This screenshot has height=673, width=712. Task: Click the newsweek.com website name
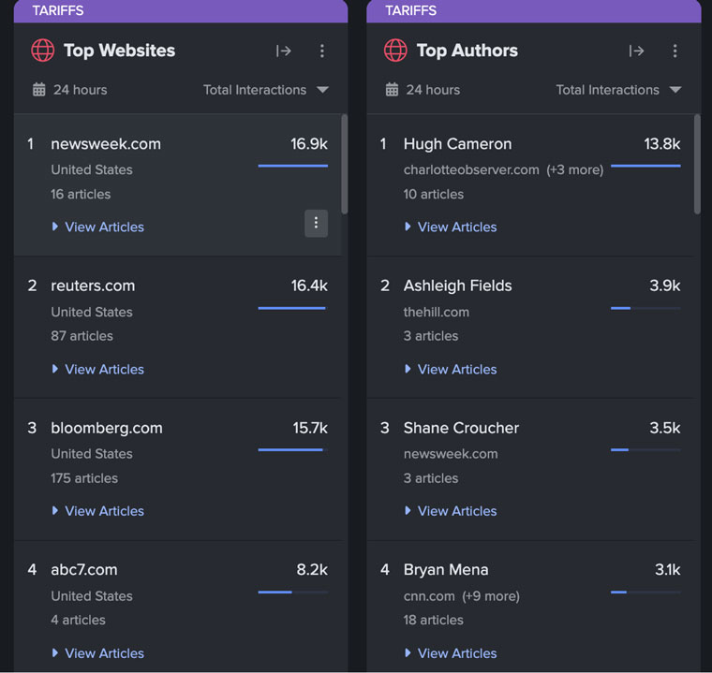tap(106, 144)
